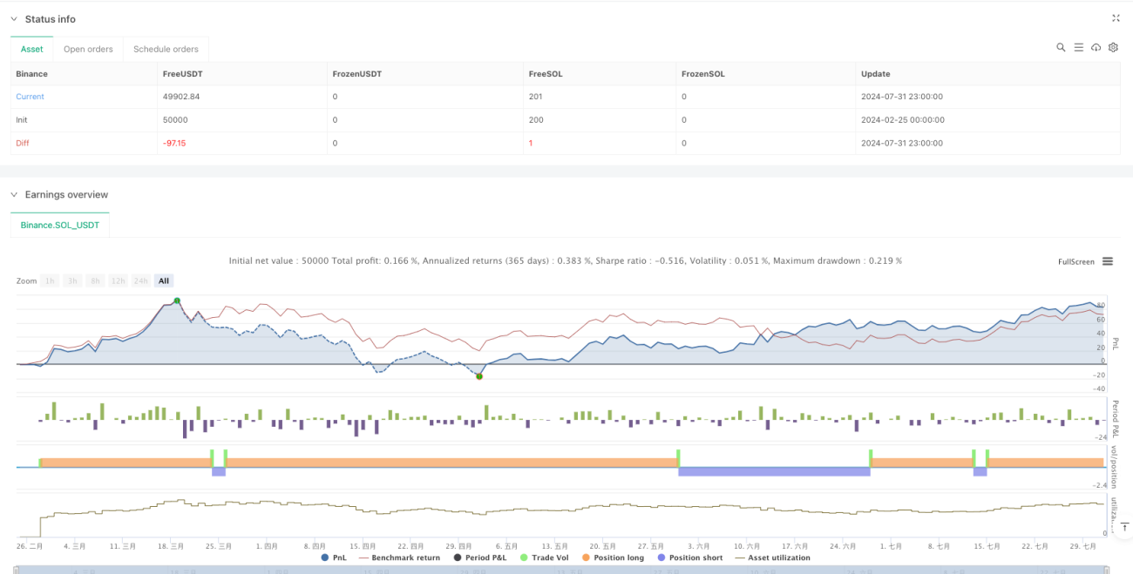Open table settings gear icon
The width and height of the screenshot is (1133, 574).
pyautogui.click(x=1113, y=47)
